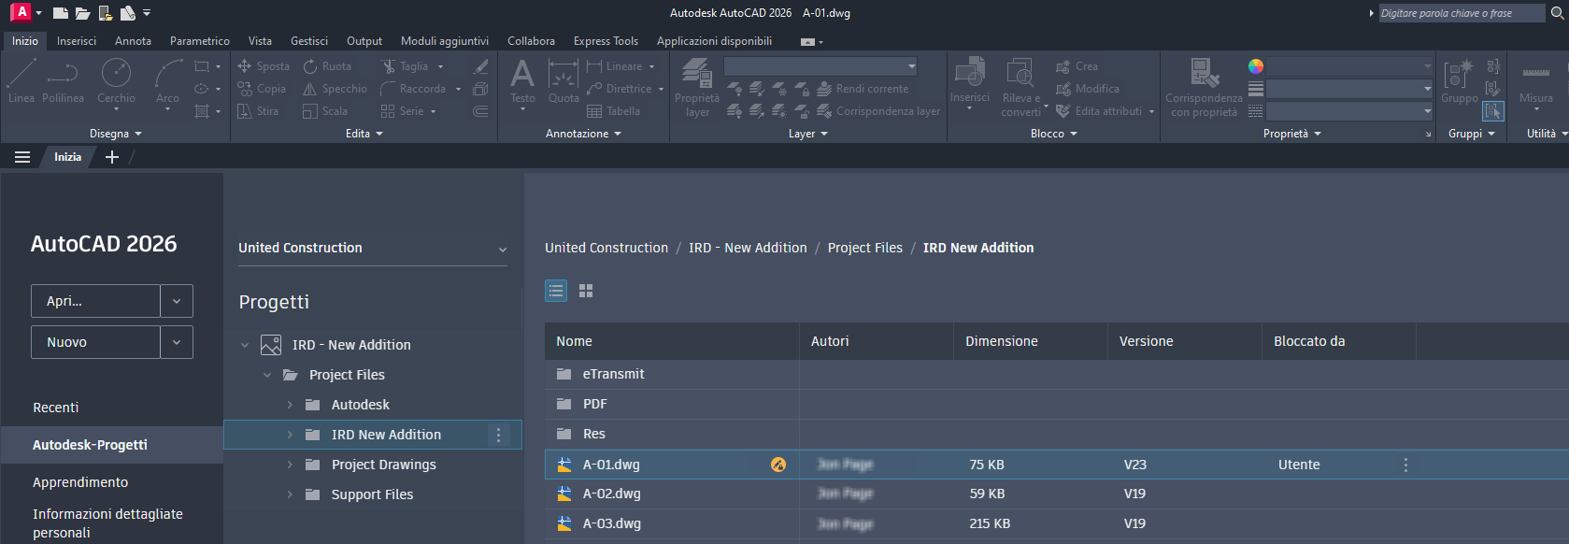Click the search keyword field

coord(1462,13)
